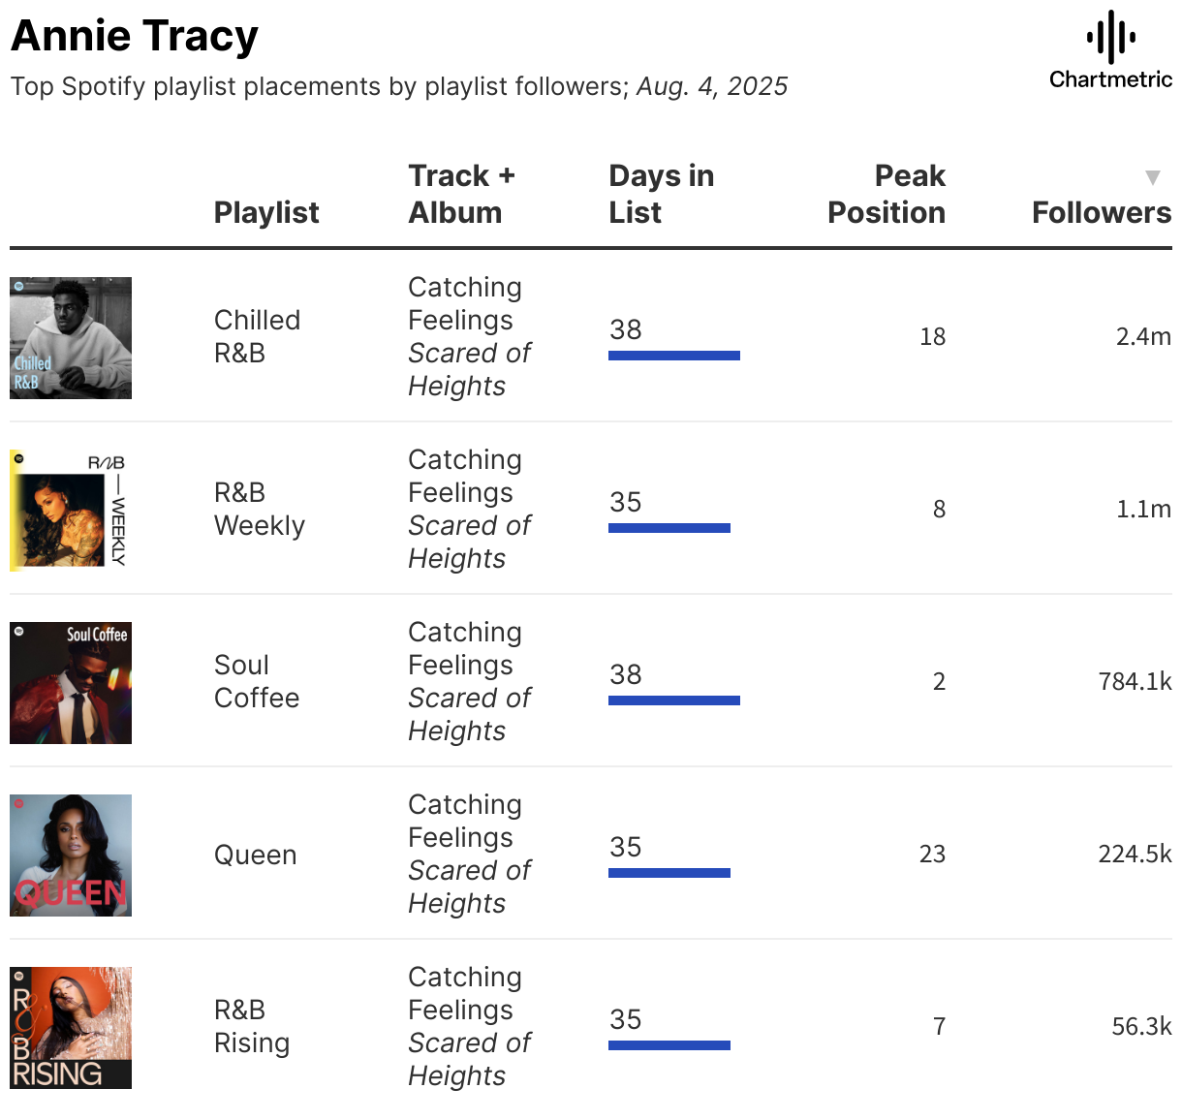
Task: Open the Soul Coffee playlist cover
Action: [71, 683]
